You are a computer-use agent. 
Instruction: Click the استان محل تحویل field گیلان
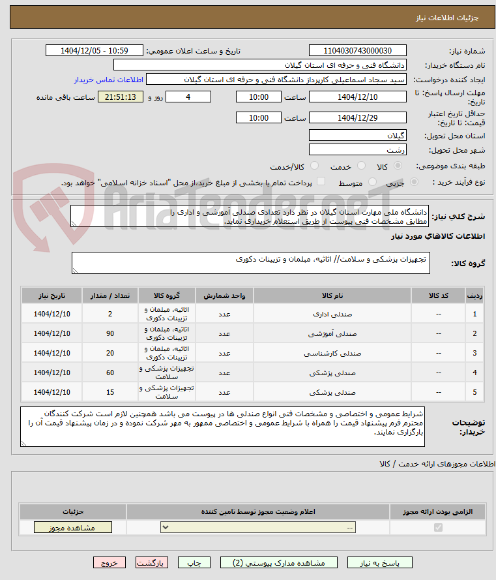click(357, 136)
